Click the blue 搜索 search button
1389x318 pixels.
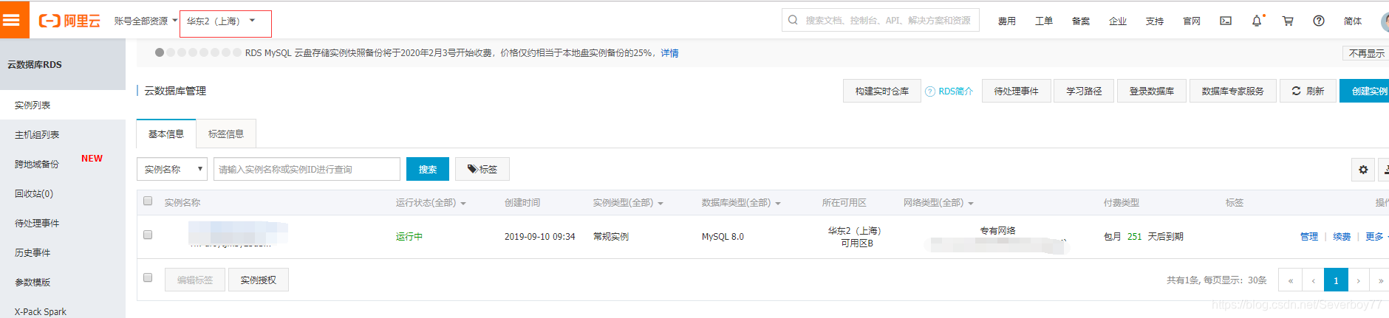point(428,169)
